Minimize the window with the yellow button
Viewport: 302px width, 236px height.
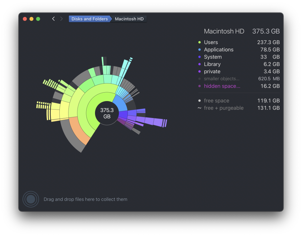[x=31, y=19]
